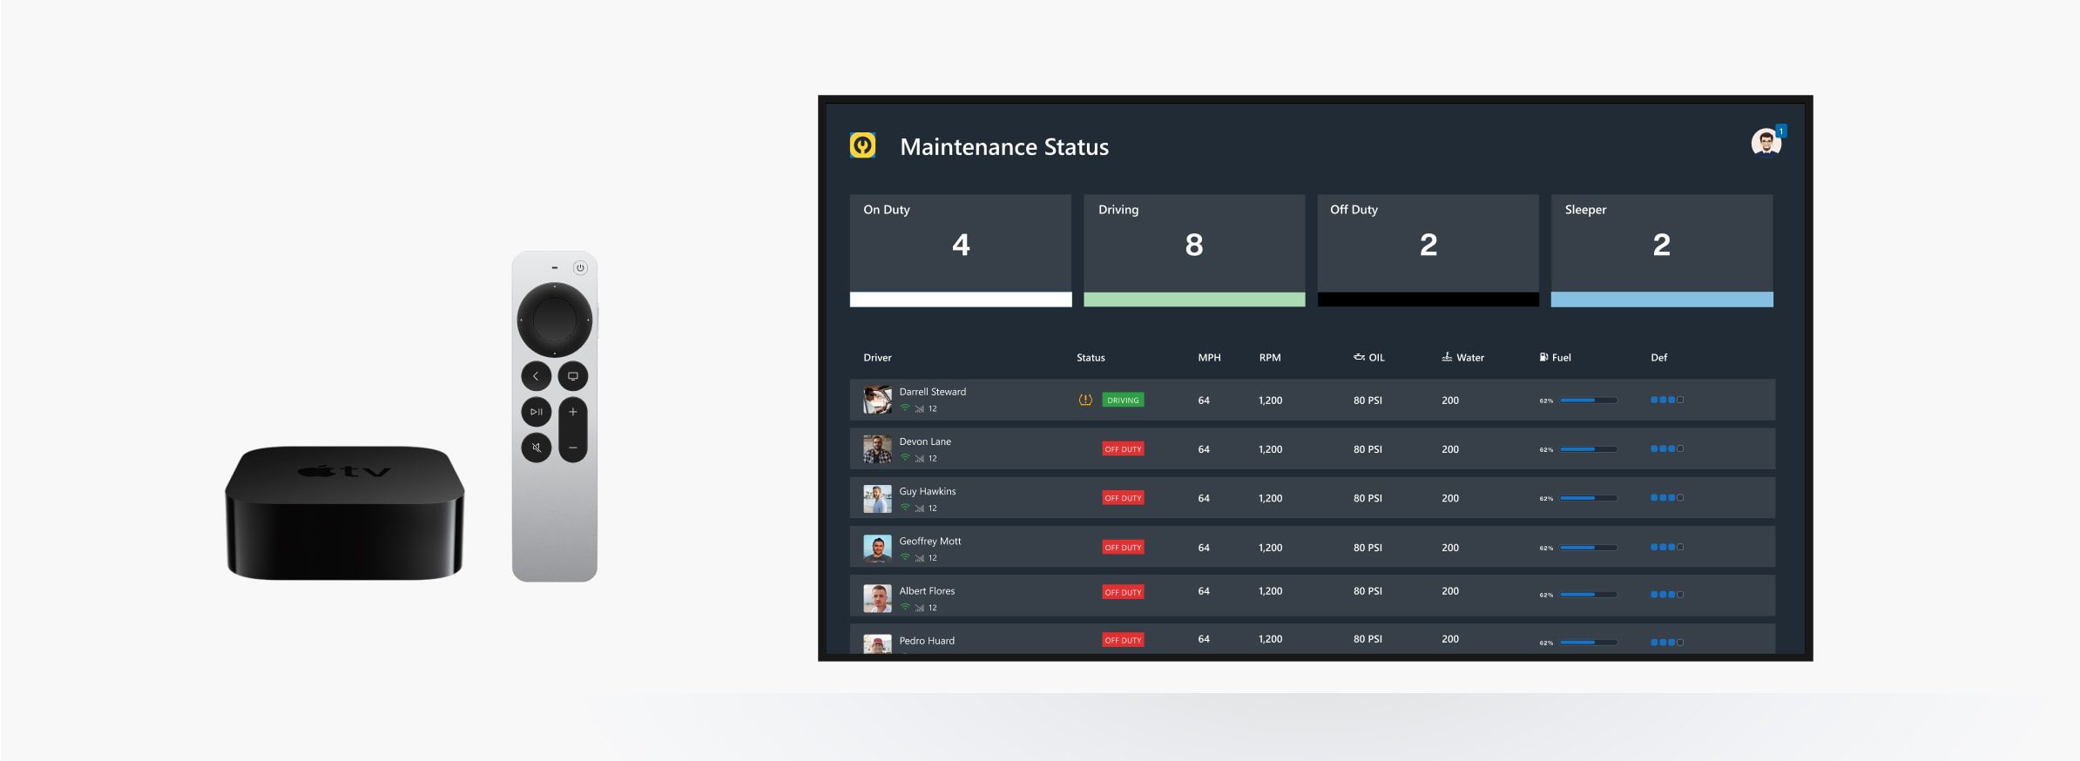
Task: Click the Wi-Fi icon under Geoffrey Mott
Action: point(905,557)
